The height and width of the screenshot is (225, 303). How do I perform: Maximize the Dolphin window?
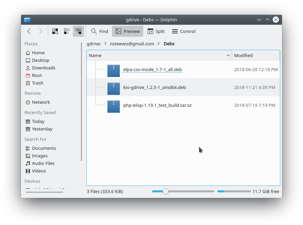click(x=268, y=20)
